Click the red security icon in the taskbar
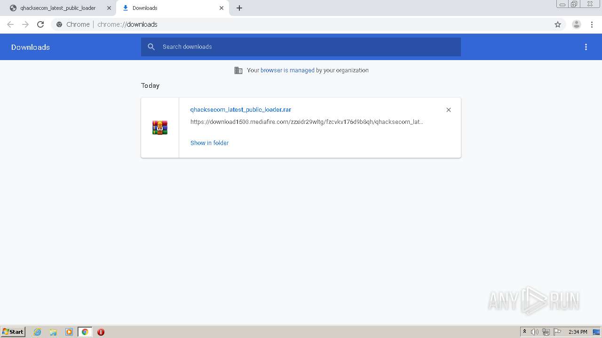 [x=101, y=332]
